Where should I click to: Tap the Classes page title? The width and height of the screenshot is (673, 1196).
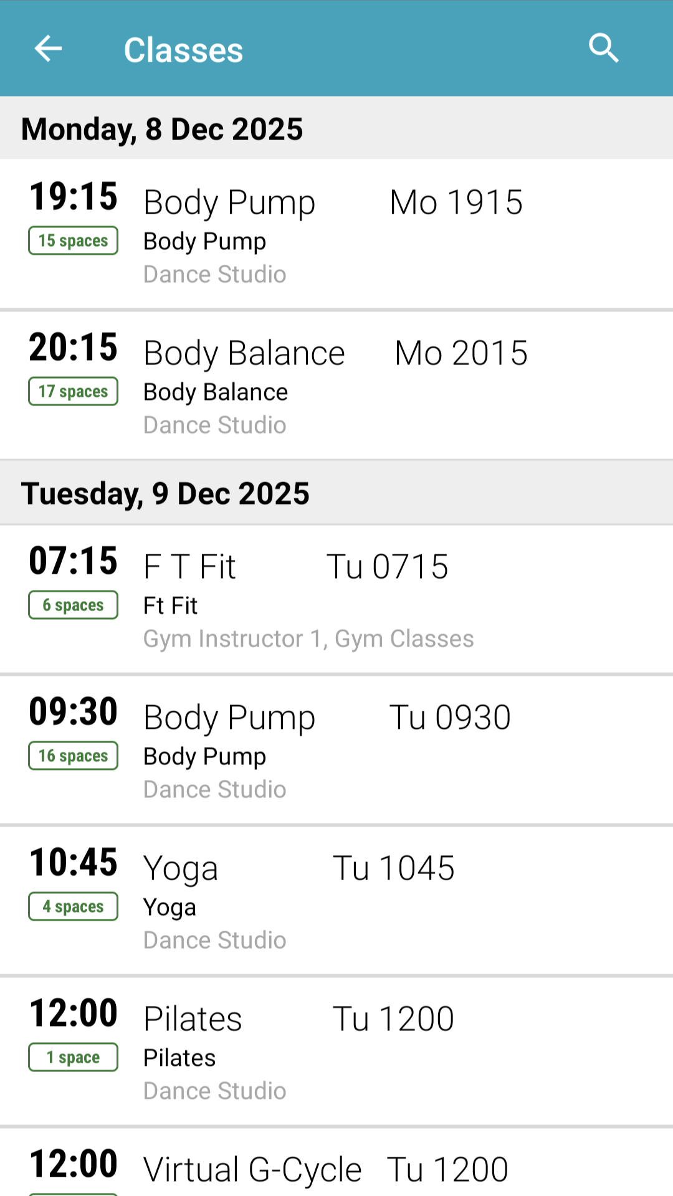click(x=183, y=50)
